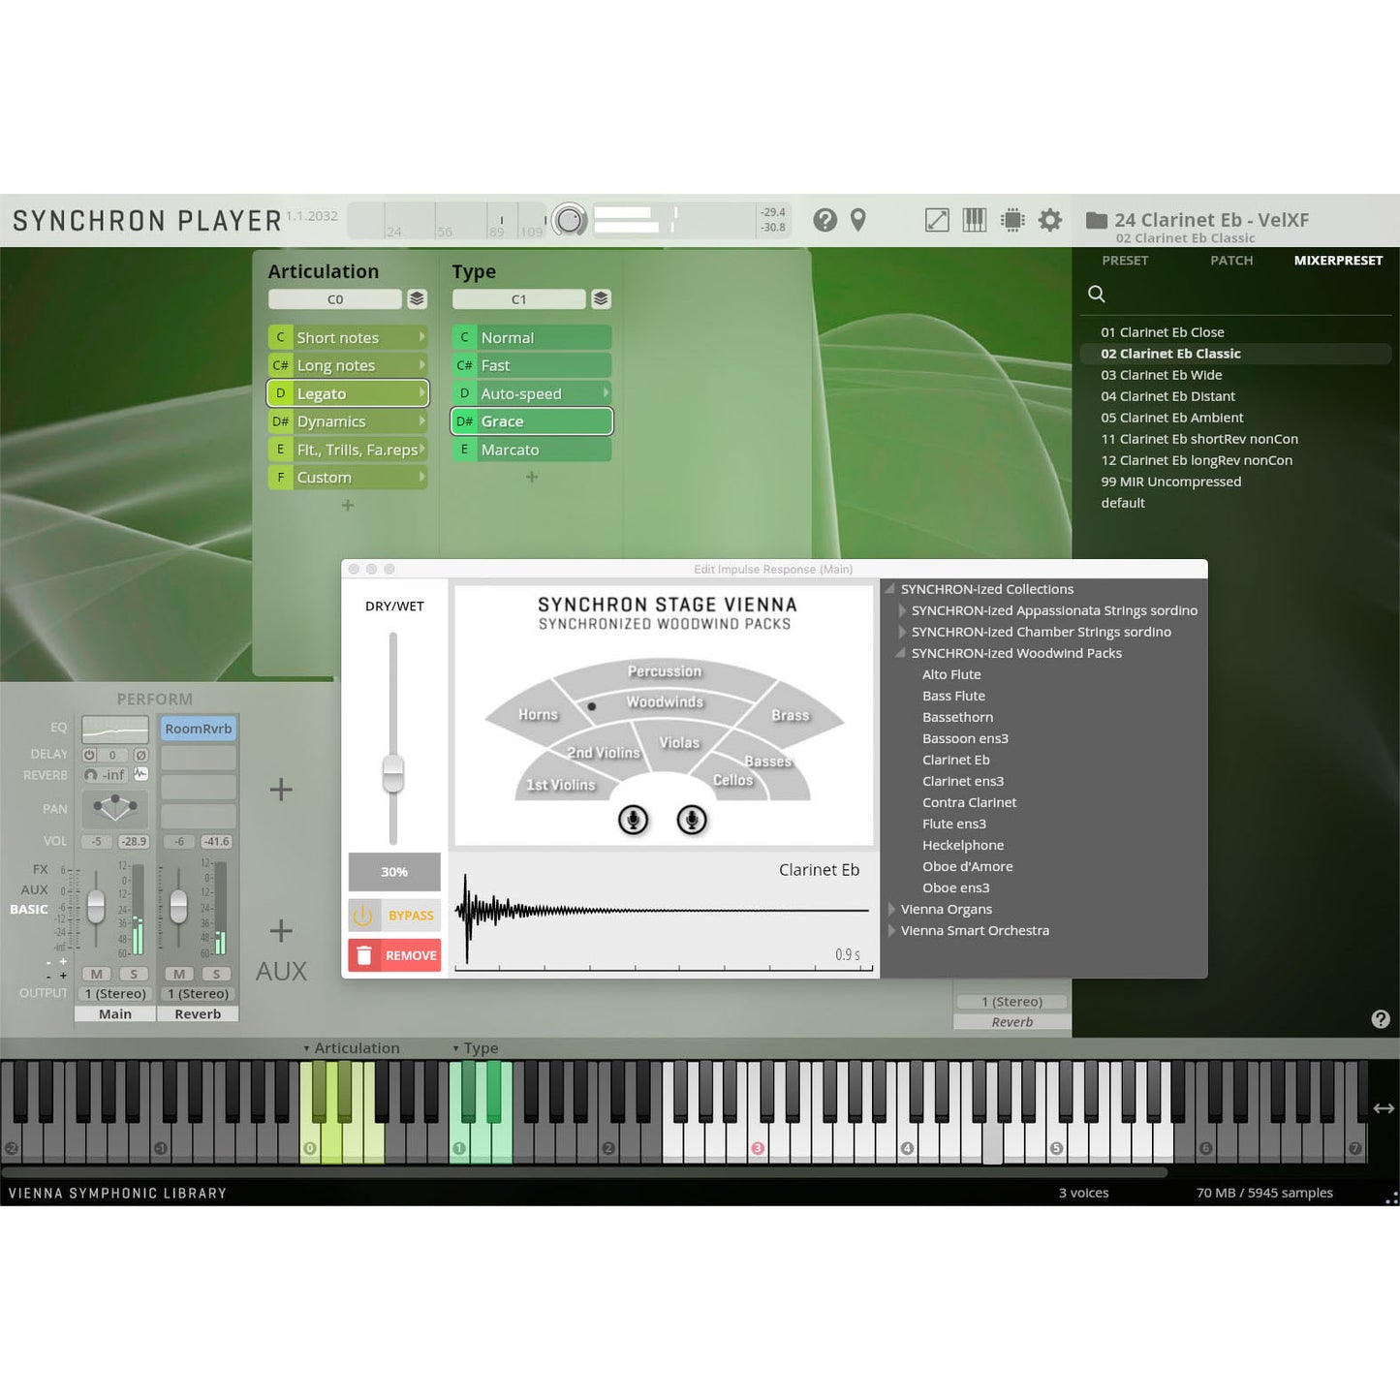Image resolution: width=1400 pixels, height=1400 pixels.
Task: Click the Dry/Wet slider handle
Action: click(393, 773)
